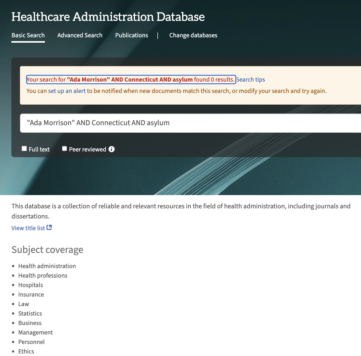361x356 pixels.
Task: Click the Healthcare Administration Database page title
Action: pyautogui.click(x=108, y=17)
